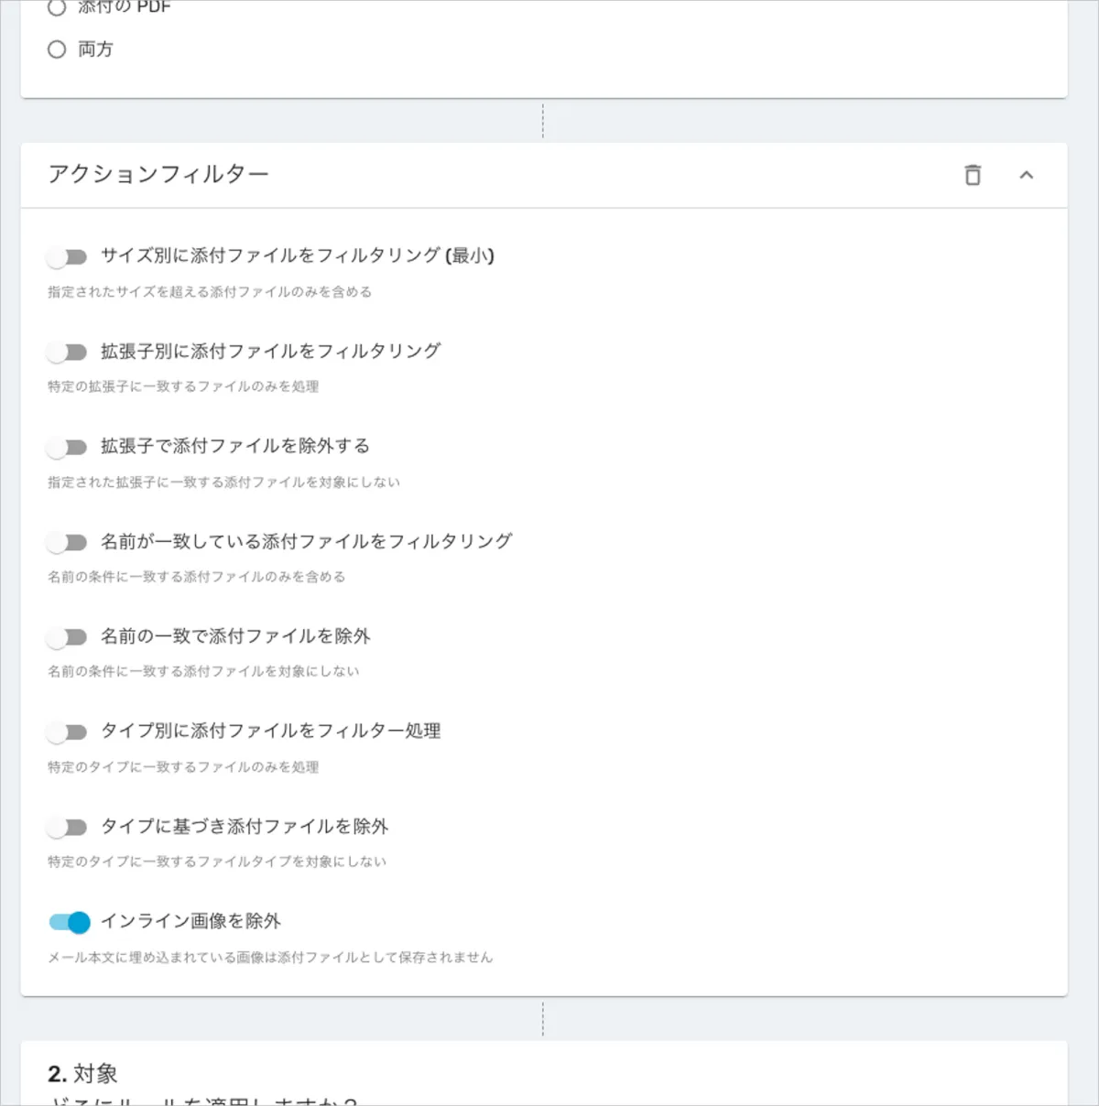Delete the アクションフィルター section via trash icon

tap(973, 175)
